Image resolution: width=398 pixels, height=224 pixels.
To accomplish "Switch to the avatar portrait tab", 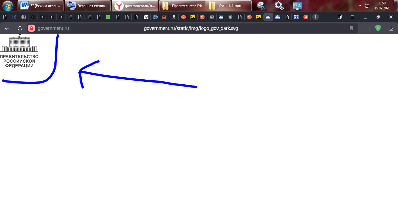I will (x=23, y=17).
